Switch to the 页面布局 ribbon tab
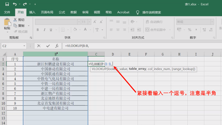The width and height of the screenshot is (222, 125). point(47,12)
